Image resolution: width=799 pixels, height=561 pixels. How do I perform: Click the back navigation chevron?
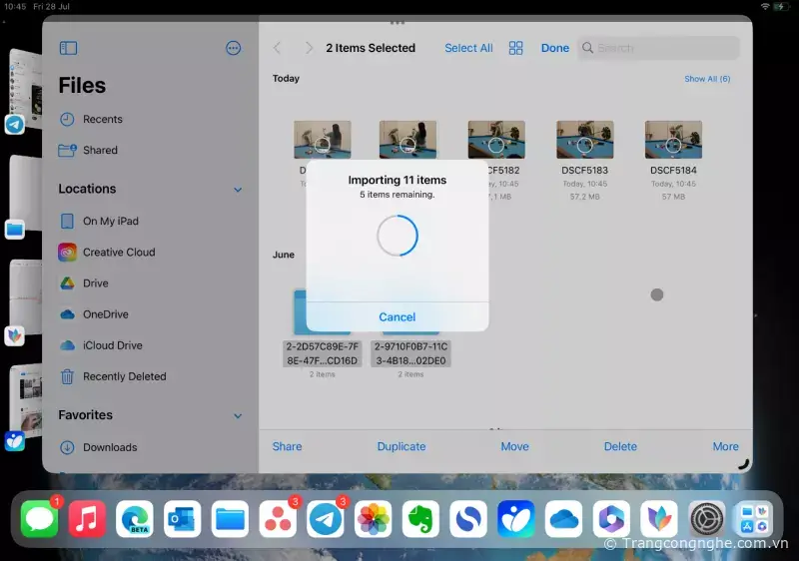(x=278, y=48)
